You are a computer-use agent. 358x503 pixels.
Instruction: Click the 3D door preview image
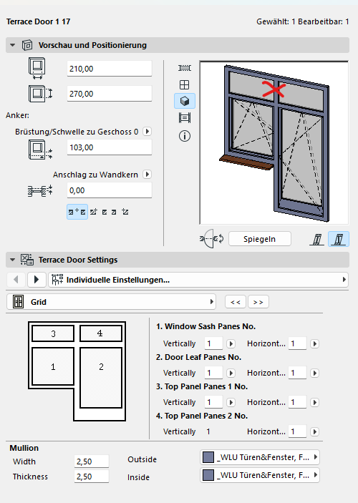tap(274, 143)
